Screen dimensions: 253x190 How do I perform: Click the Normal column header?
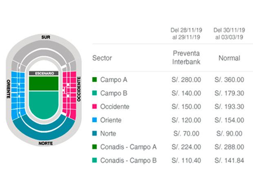click(x=229, y=58)
